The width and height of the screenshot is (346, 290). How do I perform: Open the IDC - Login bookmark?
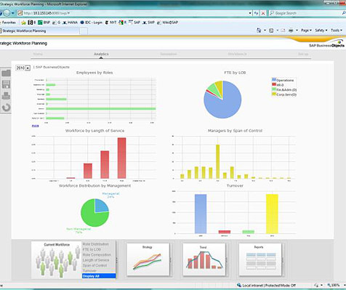(92, 23)
